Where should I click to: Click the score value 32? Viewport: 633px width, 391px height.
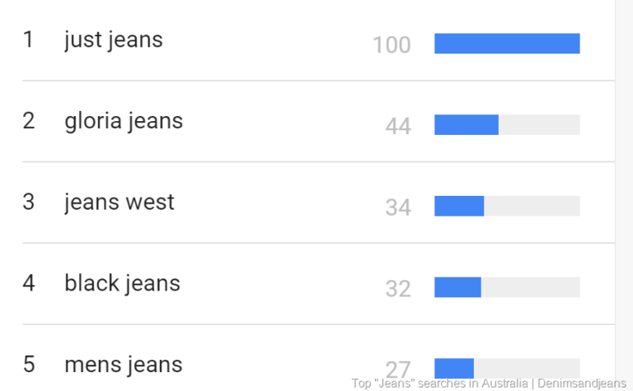[x=398, y=289]
